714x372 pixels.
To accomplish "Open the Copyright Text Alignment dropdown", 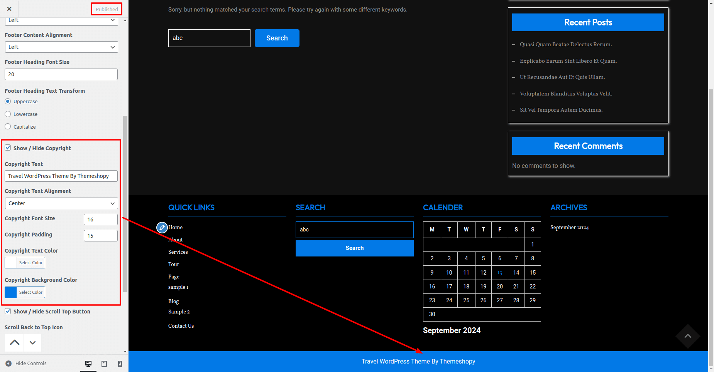I will click(x=61, y=203).
